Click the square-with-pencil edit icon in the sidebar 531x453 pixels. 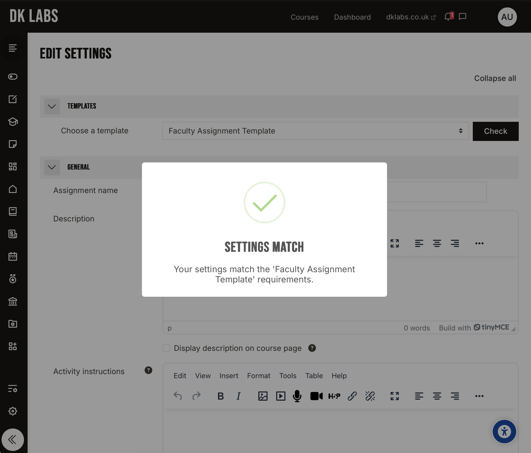click(x=13, y=99)
